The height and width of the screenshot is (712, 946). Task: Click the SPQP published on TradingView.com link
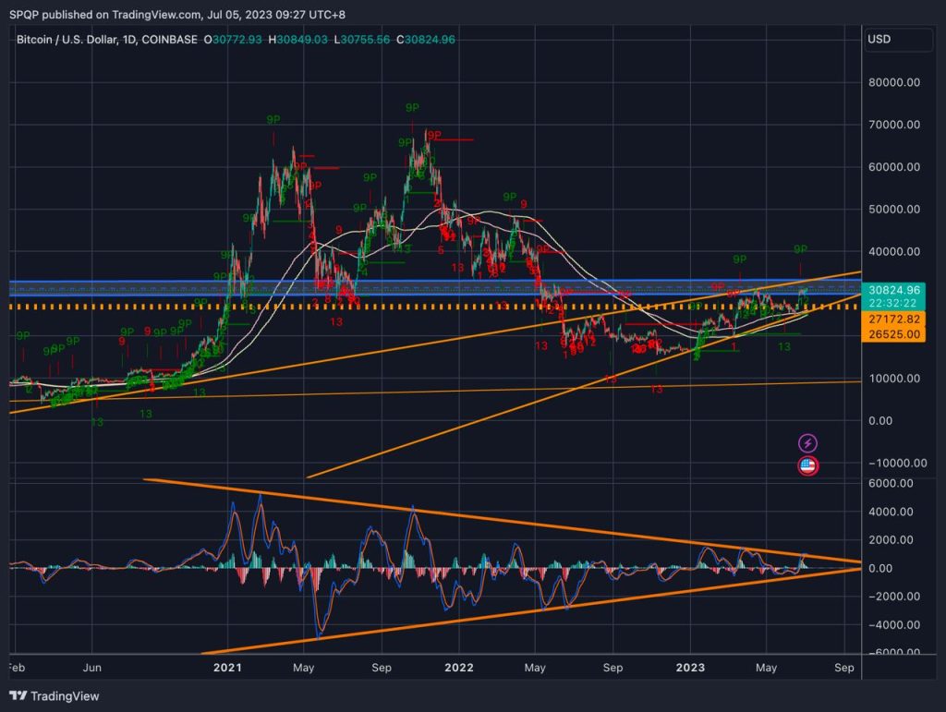pyautogui.click(x=107, y=15)
